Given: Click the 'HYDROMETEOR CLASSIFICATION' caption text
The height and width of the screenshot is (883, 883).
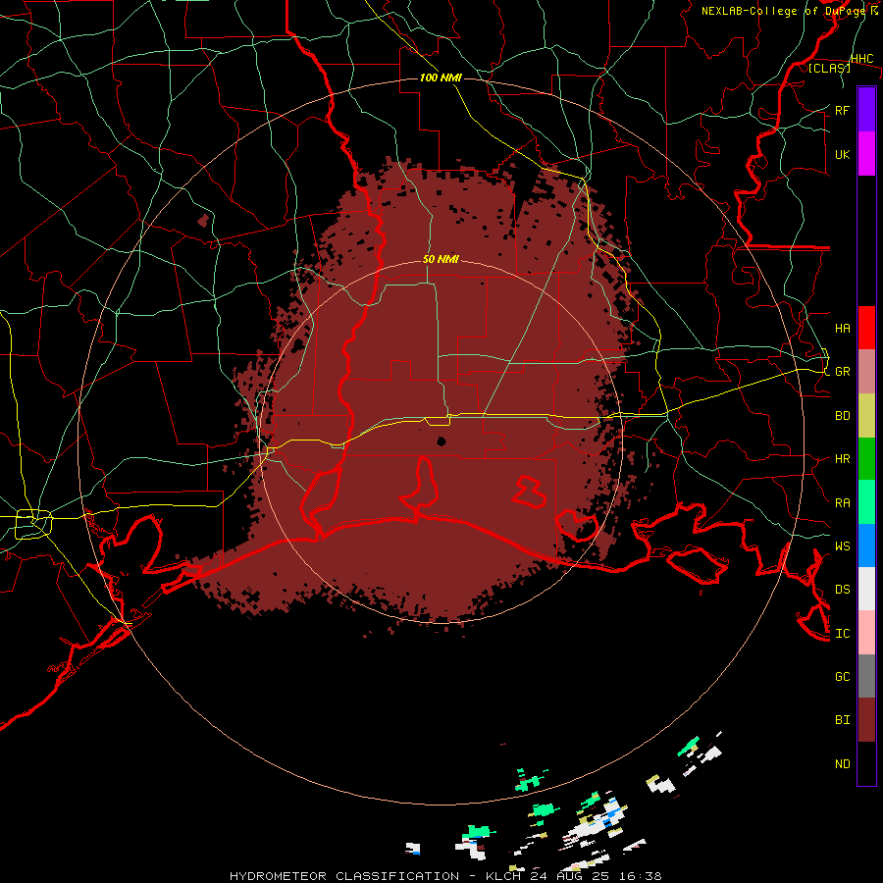Looking at the screenshot, I should (344, 876).
